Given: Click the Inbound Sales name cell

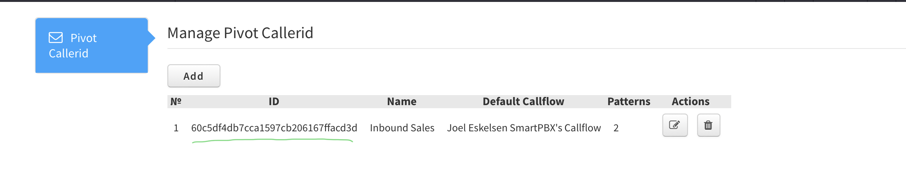Looking at the screenshot, I should click(x=402, y=128).
